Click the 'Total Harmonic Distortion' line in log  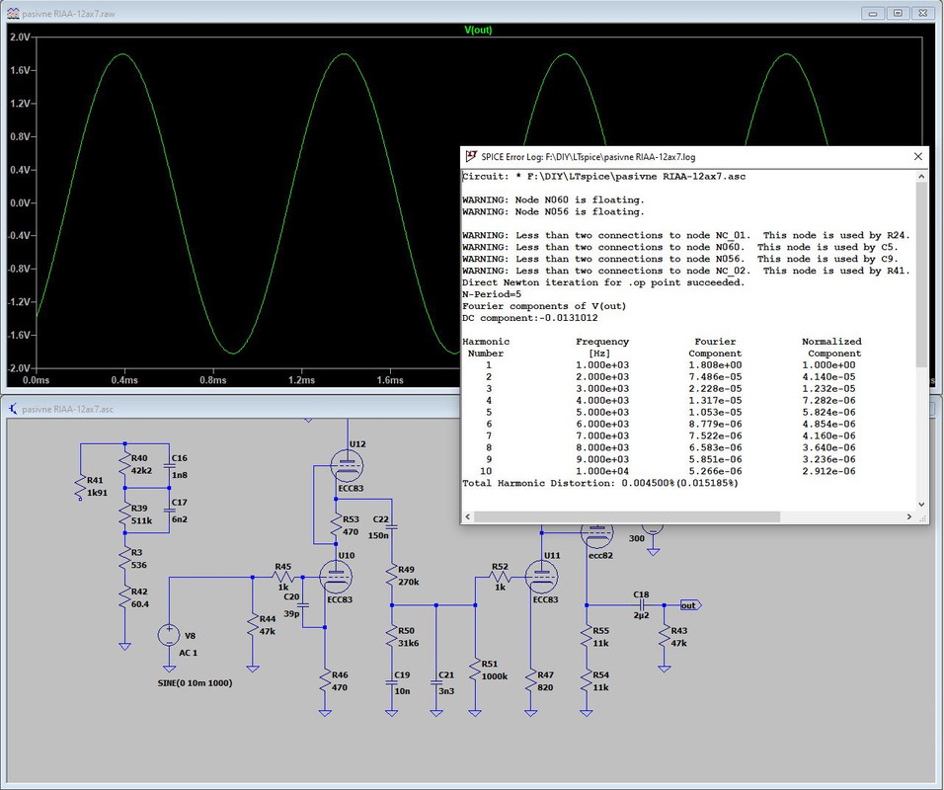[600, 483]
